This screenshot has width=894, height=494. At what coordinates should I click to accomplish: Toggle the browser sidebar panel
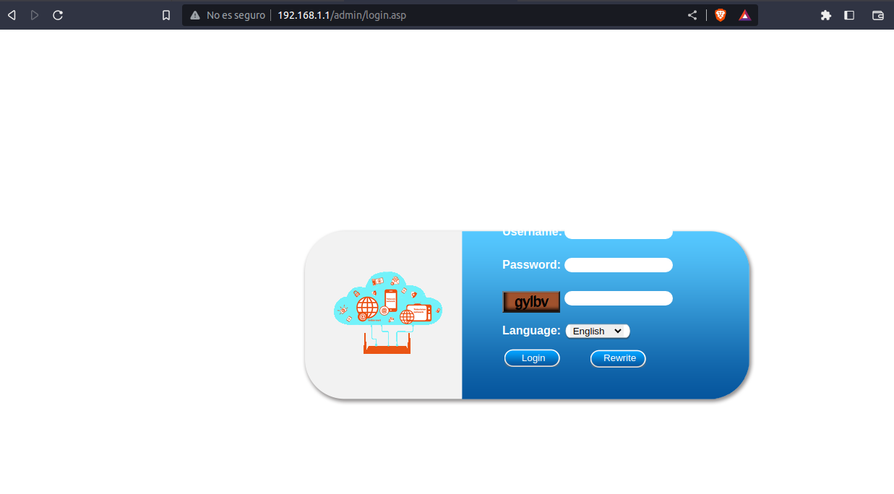click(x=849, y=15)
